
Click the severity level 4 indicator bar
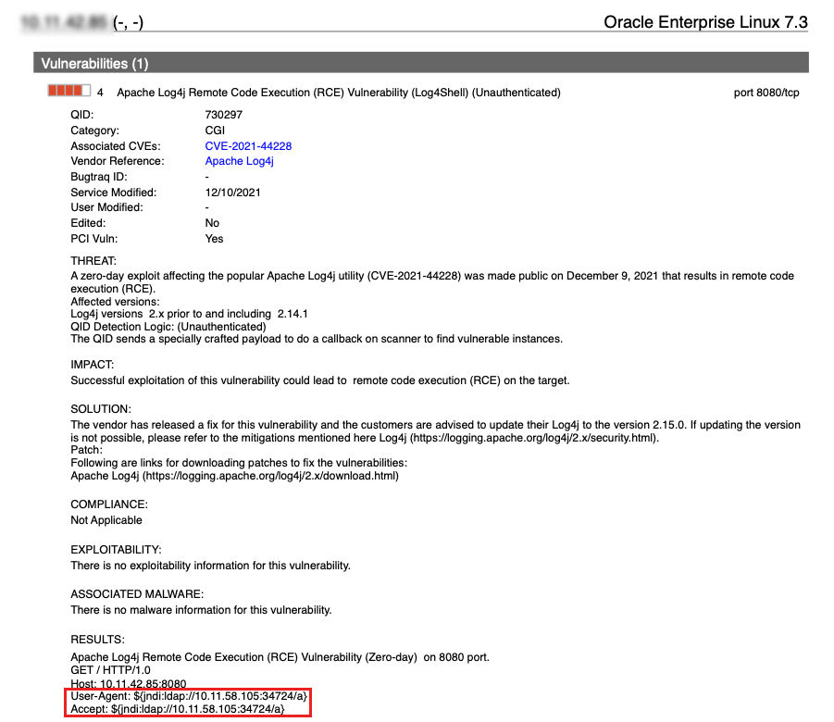pyautogui.click(x=69, y=91)
